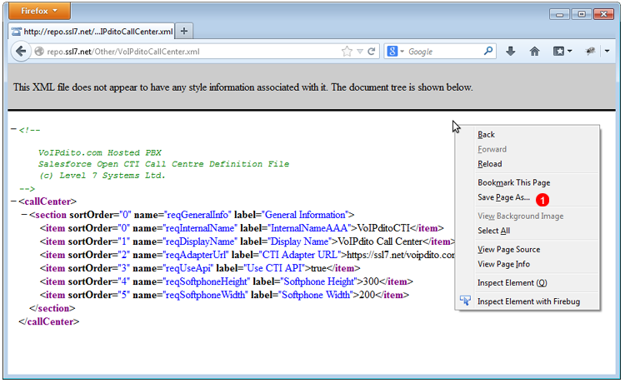Open the URL history dropdown arrow
625x383 pixels.
(x=359, y=52)
